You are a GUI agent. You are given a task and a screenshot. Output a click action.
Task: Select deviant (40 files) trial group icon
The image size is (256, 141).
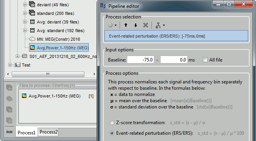coord(32,4)
